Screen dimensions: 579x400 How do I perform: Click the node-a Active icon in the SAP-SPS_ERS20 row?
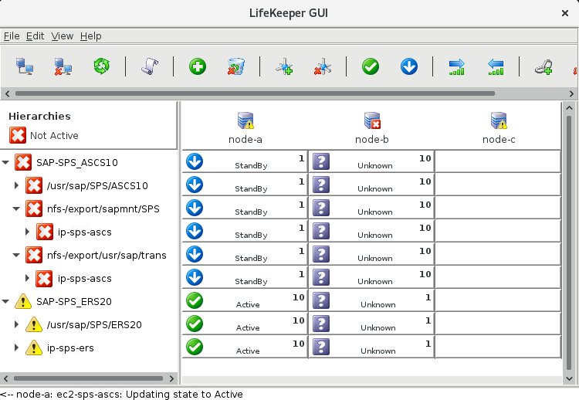[195, 300]
